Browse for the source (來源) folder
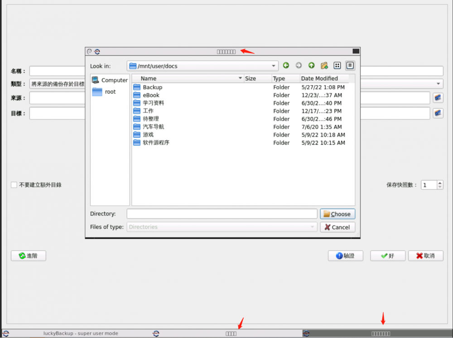The width and height of the screenshot is (453, 338). tap(438, 98)
